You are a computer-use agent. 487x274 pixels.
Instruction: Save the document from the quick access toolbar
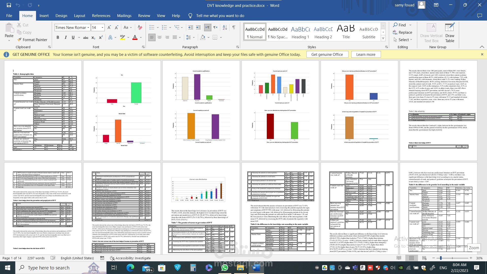(x=9, y=5)
